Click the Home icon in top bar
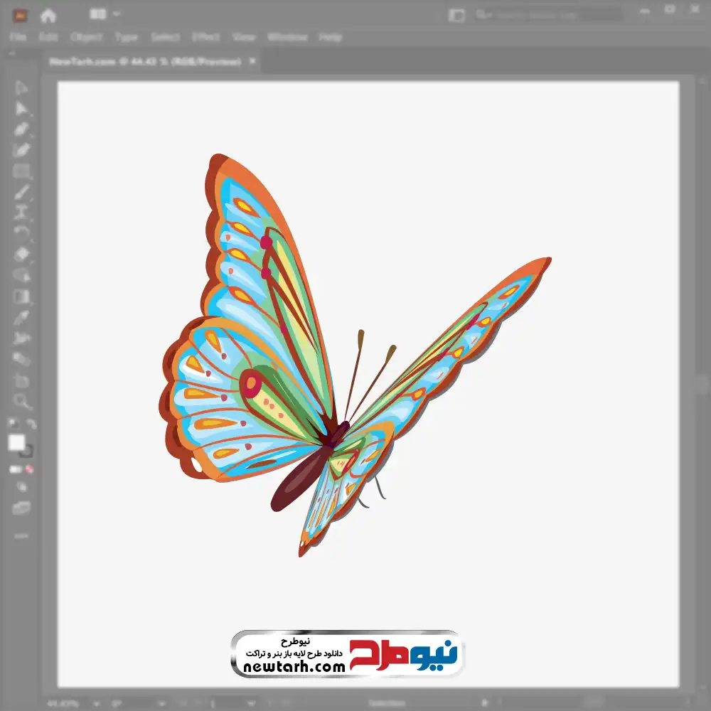This screenshot has width=711, height=711. click(48, 14)
